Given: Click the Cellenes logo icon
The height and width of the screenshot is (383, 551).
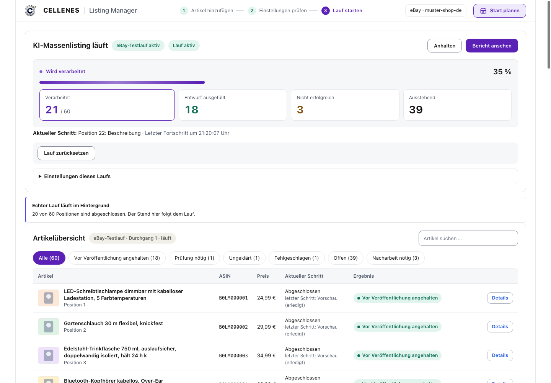Looking at the screenshot, I should 30,10.
